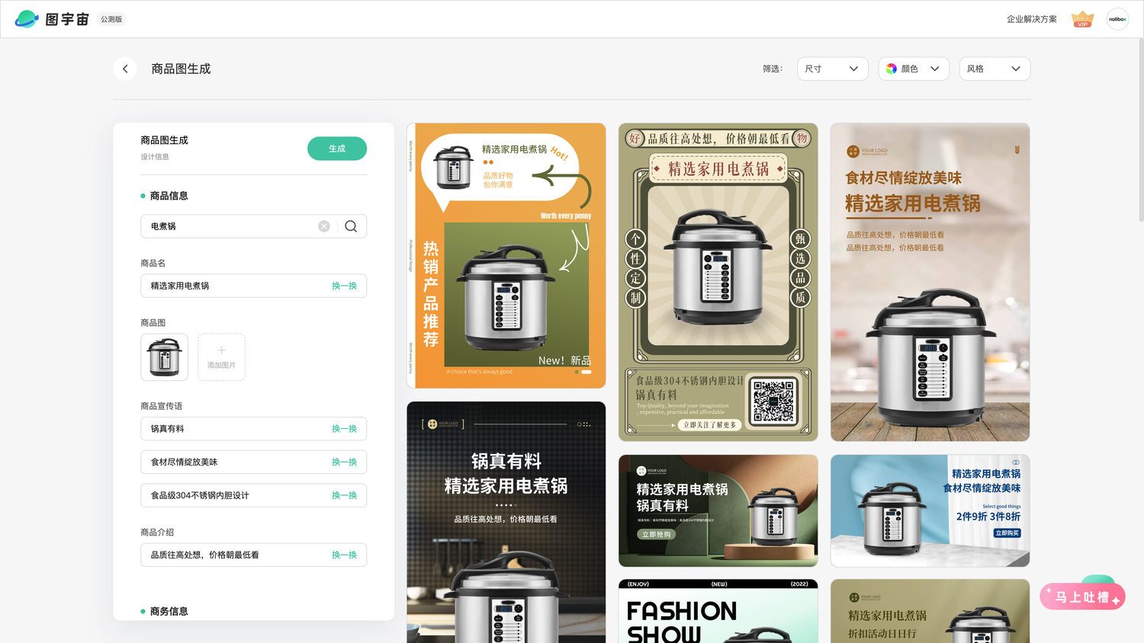Clear the 电煮锅 search field
Image resolution: width=1144 pixels, height=643 pixels.
(324, 226)
